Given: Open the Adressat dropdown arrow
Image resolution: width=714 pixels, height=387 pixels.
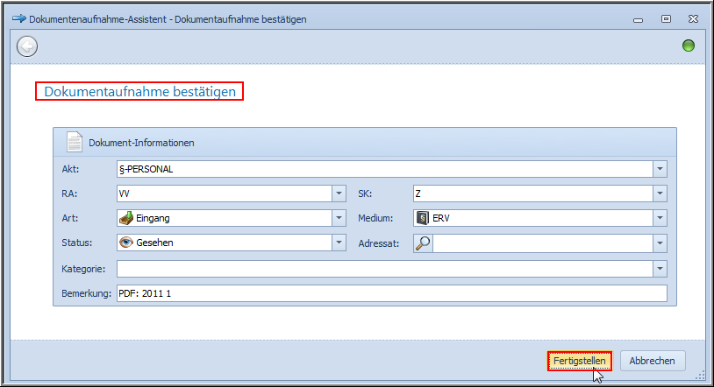Looking at the screenshot, I should click(660, 243).
